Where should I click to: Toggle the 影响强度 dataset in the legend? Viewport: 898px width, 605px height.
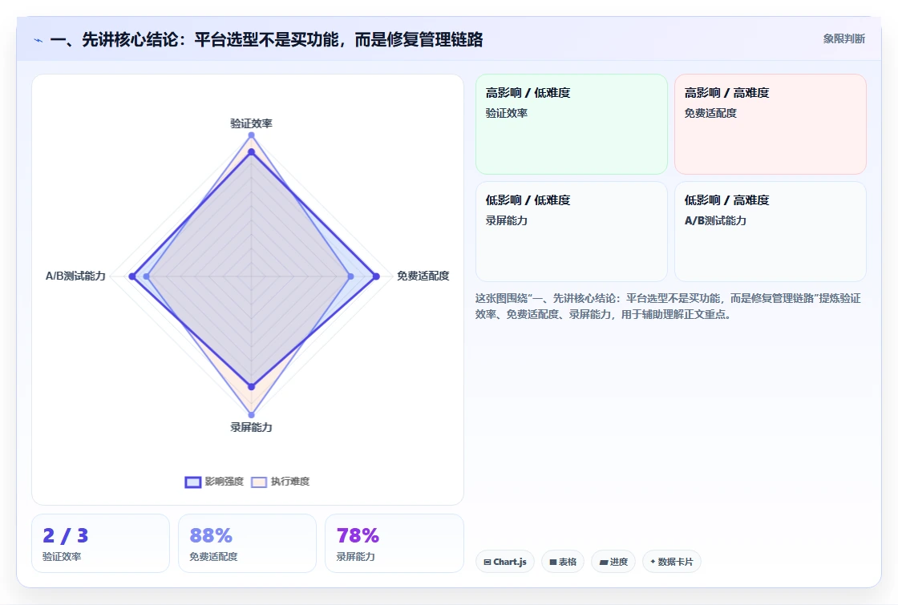tap(214, 482)
